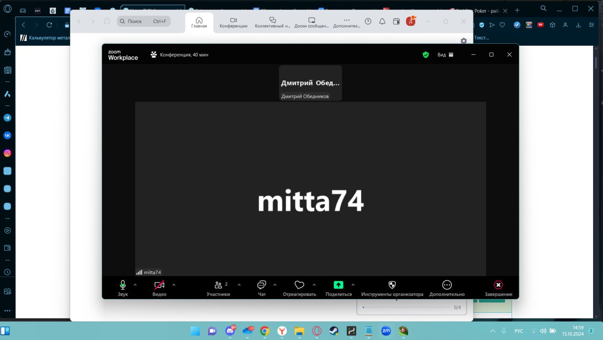Open the profile avatar menu in Zoom
Viewport: 603px width, 340px height.
point(411,21)
